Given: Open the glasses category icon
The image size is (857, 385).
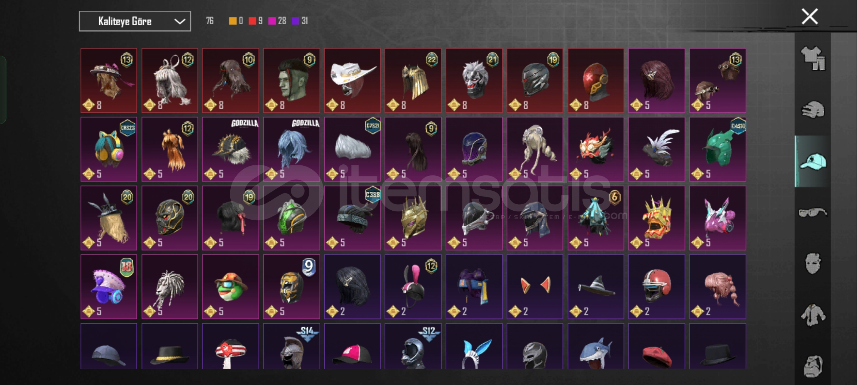Looking at the screenshot, I should pos(813,213).
